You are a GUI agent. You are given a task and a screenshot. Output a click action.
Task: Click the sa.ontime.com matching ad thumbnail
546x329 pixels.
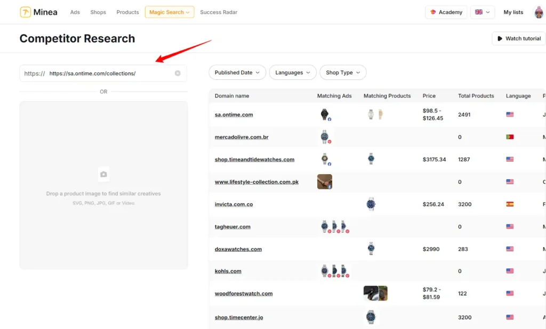(x=325, y=114)
